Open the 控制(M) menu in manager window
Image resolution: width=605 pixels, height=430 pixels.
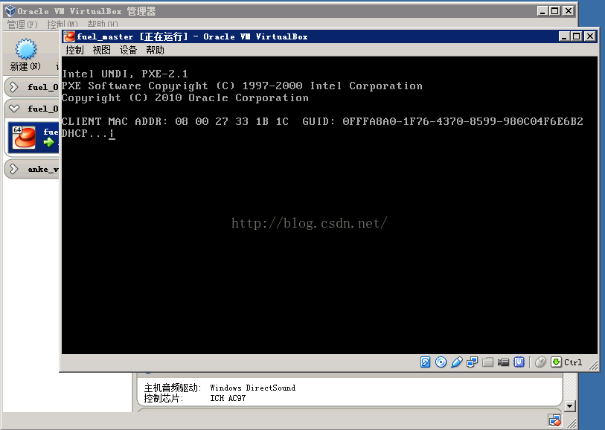tap(63, 25)
